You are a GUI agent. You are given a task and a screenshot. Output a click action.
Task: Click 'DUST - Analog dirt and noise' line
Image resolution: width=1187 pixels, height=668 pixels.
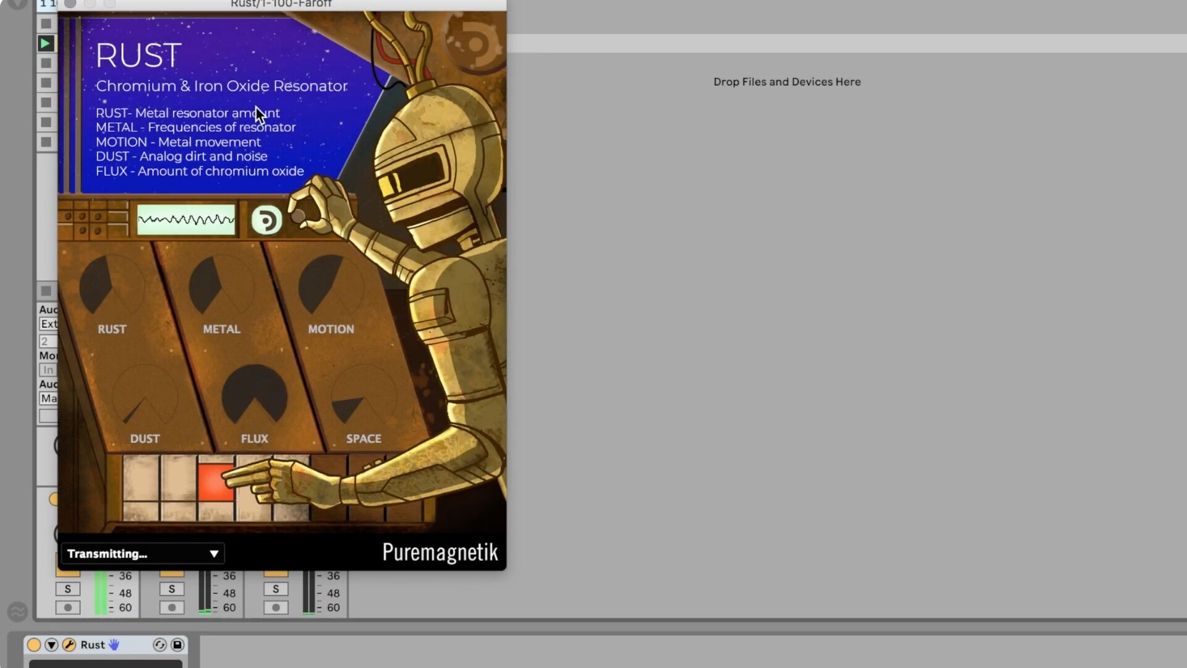(x=181, y=156)
